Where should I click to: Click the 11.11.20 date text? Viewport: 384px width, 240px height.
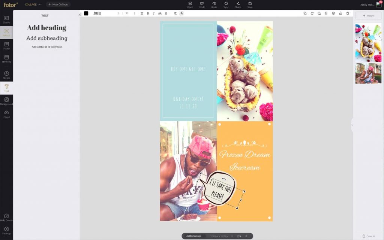tap(188, 106)
